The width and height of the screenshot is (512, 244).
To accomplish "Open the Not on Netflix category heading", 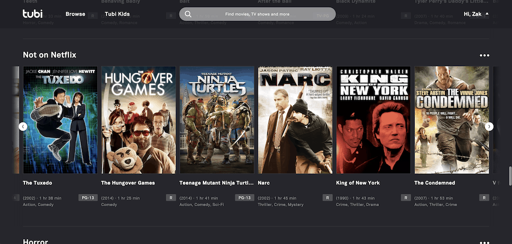I will tap(50, 55).
